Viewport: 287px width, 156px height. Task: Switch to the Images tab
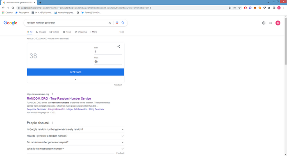(41, 32)
